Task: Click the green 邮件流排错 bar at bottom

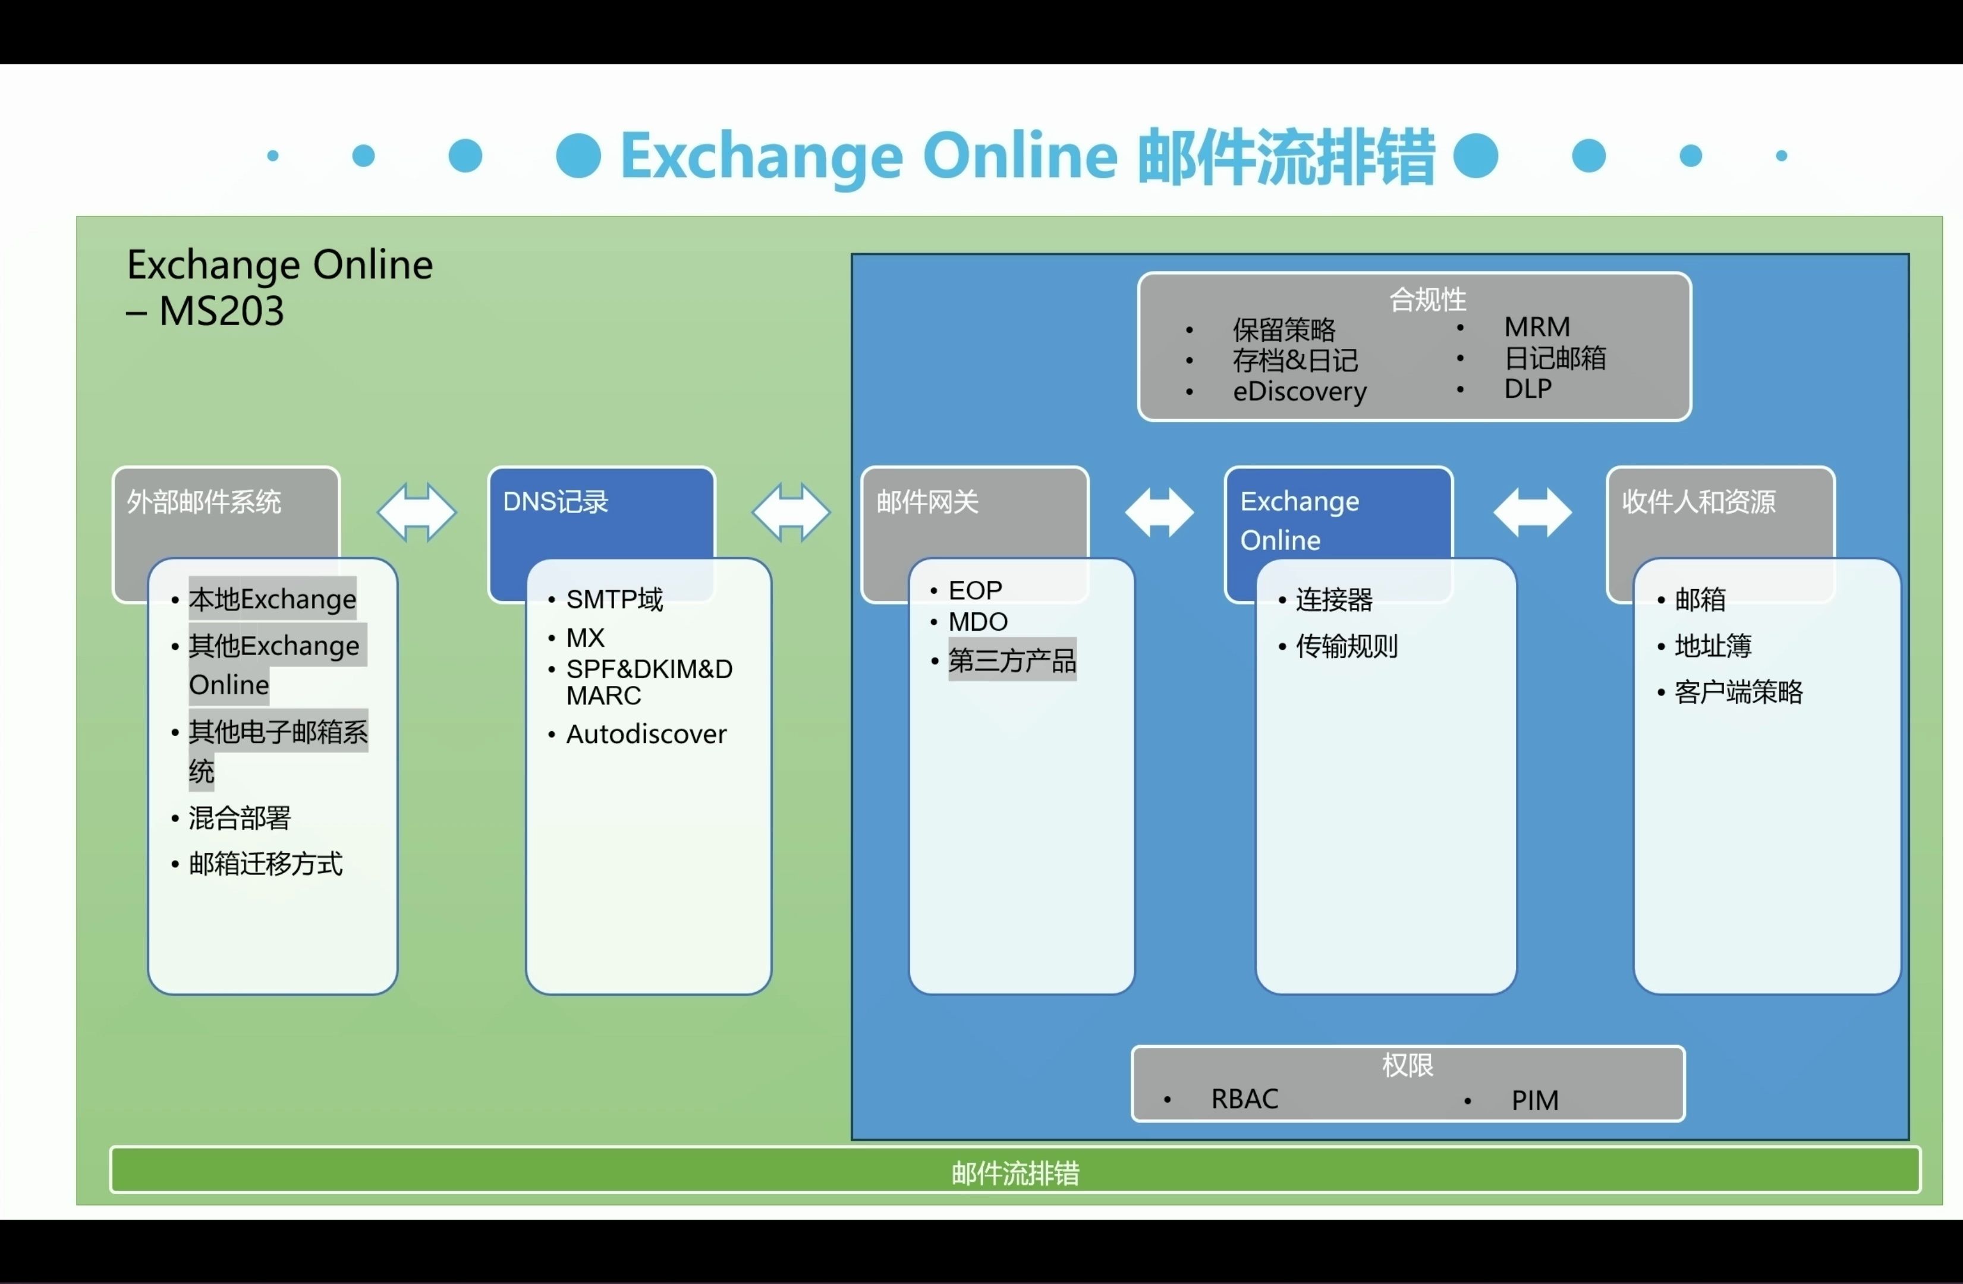Action: click(x=1015, y=1170)
